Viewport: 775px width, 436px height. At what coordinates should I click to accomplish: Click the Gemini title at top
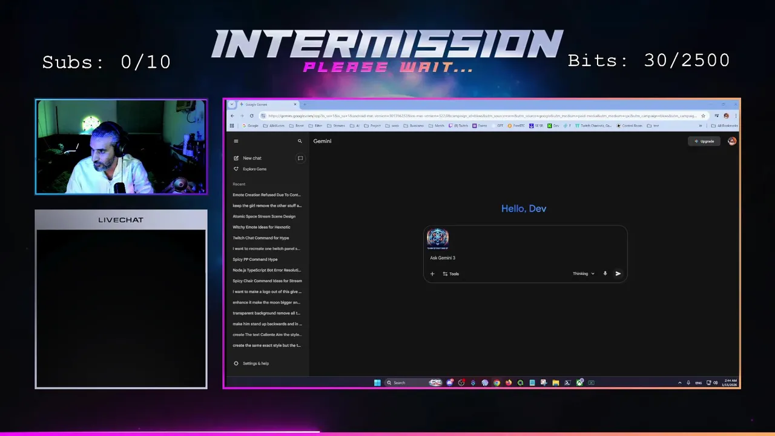pos(322,141)
